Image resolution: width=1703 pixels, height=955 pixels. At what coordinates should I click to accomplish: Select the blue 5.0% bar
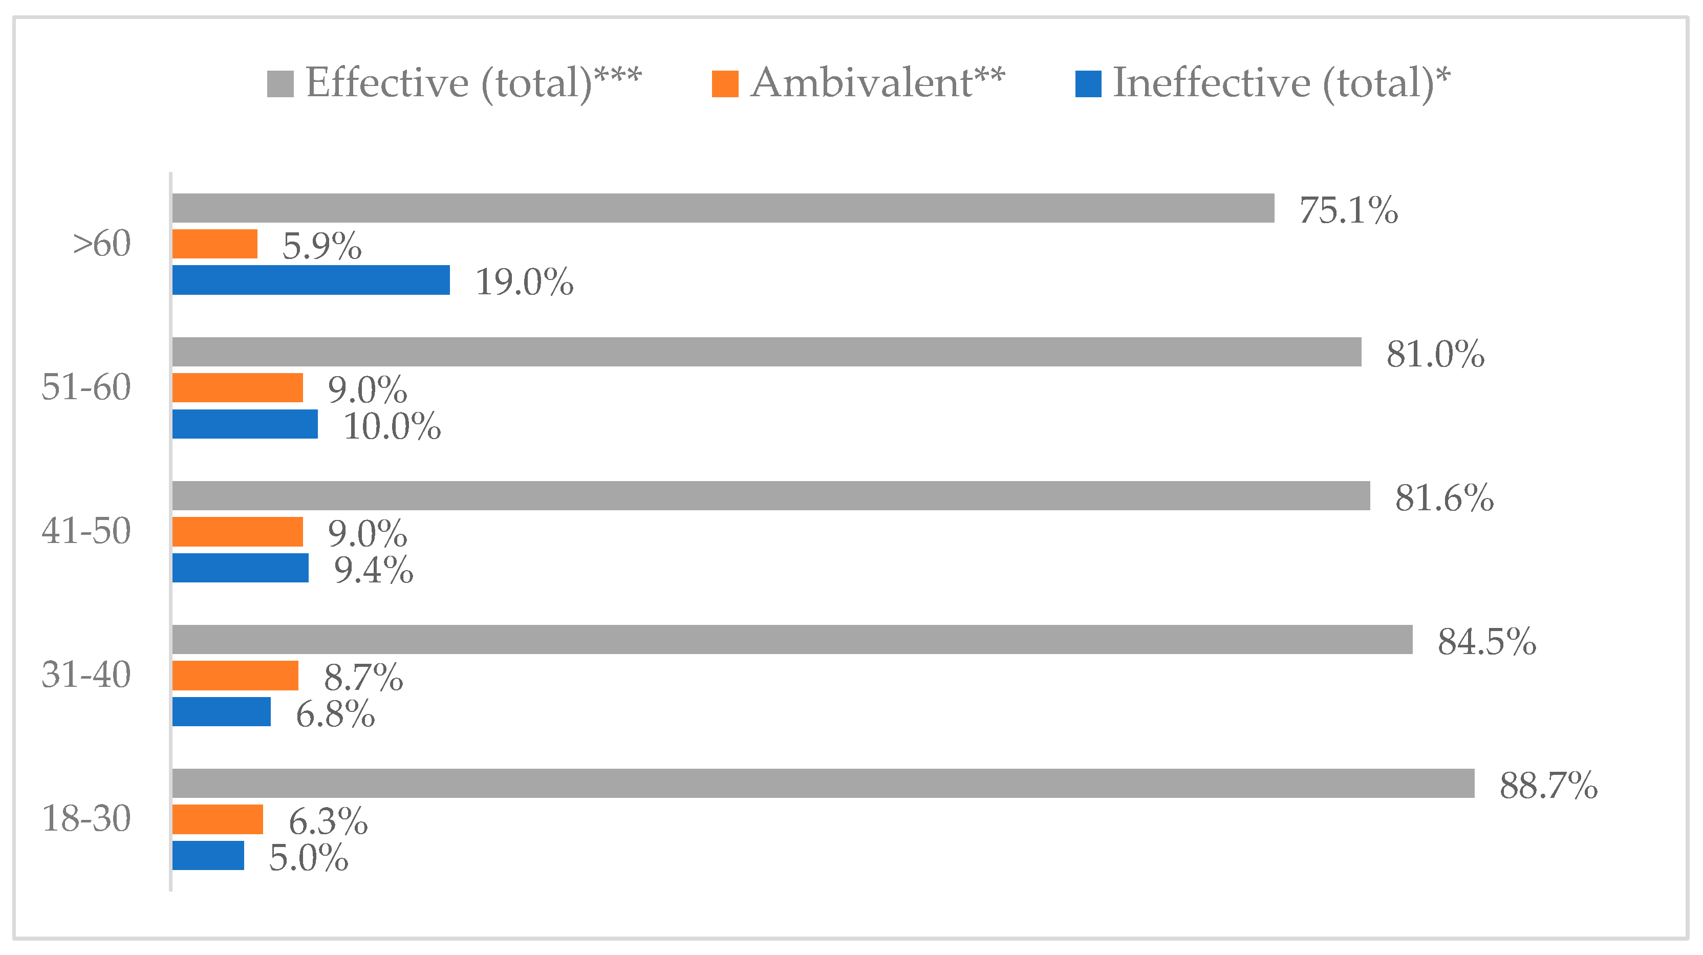tap(208, 855)
